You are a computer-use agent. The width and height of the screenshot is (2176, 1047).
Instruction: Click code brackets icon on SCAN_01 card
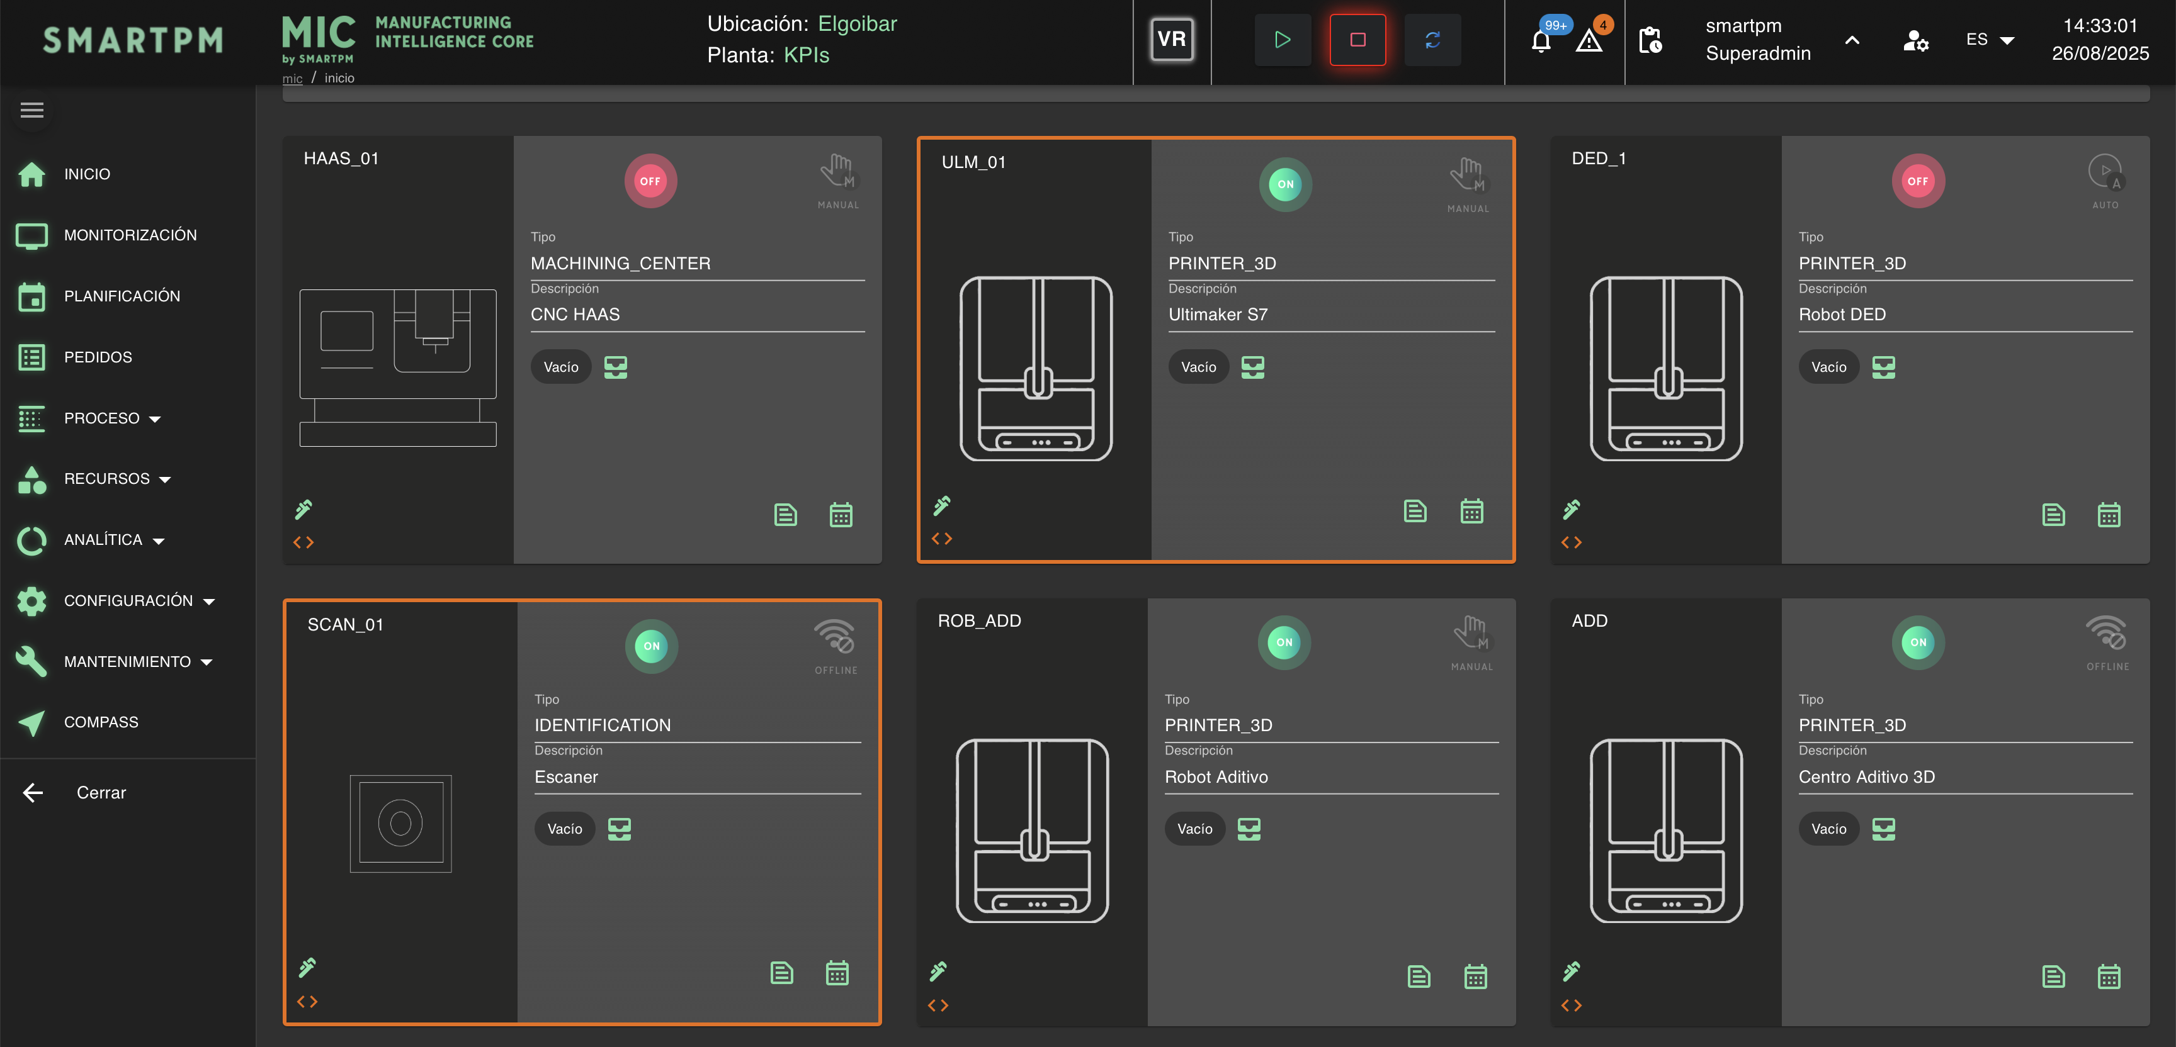click(x=307, y=1002)
